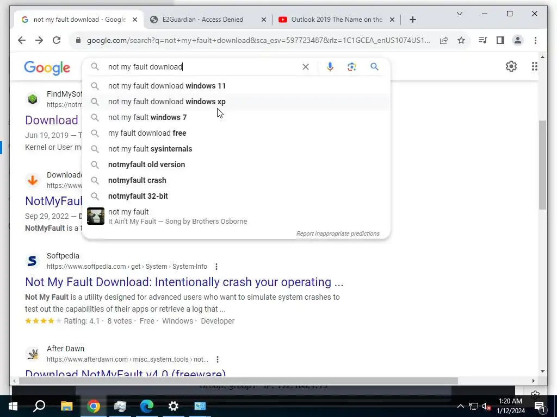Open more options for Softpedia result
This screenshot has height=417, width=557.
tap(216, 266)
